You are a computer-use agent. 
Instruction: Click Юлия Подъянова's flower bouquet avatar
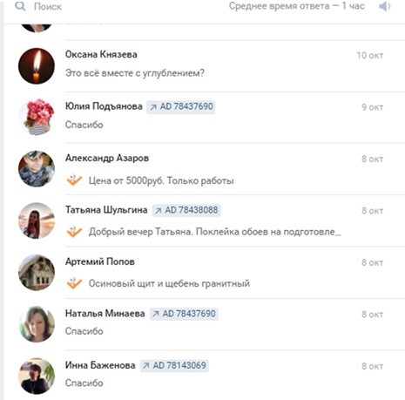coord(37,118)
